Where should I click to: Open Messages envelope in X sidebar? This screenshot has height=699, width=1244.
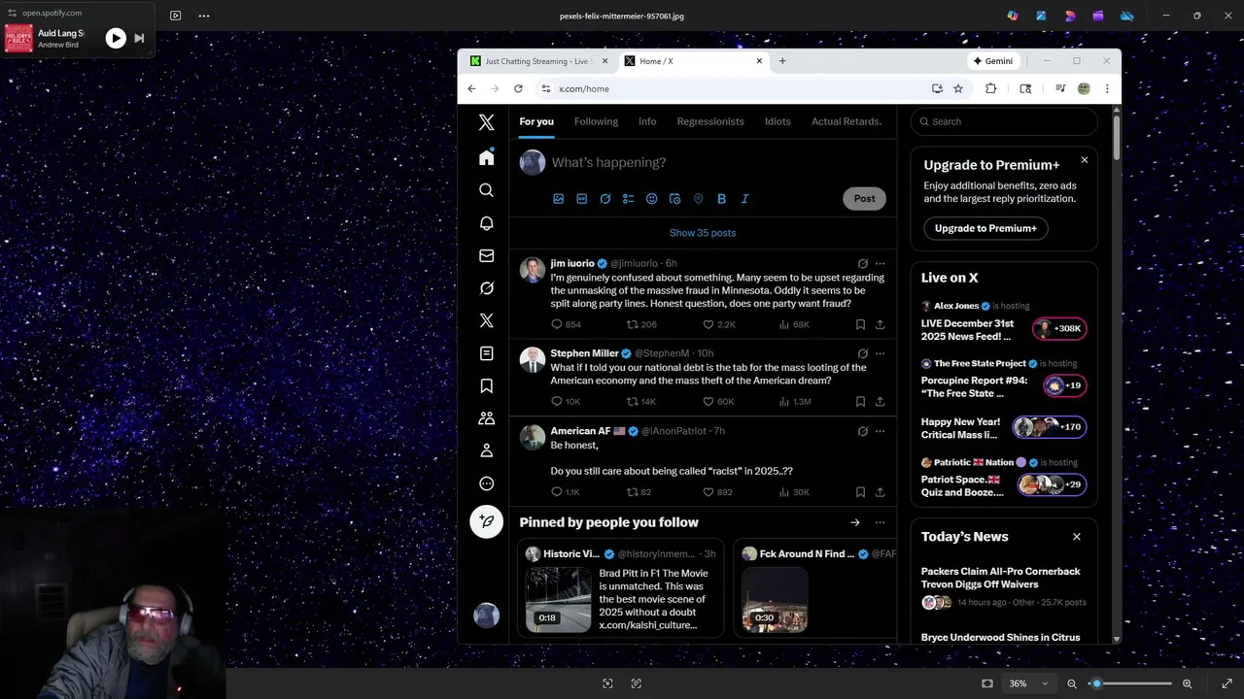point(487,256)
